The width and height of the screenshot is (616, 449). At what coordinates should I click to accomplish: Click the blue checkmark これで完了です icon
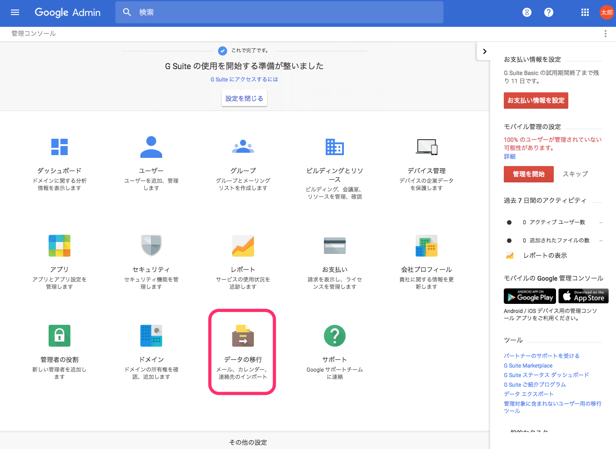223,51
